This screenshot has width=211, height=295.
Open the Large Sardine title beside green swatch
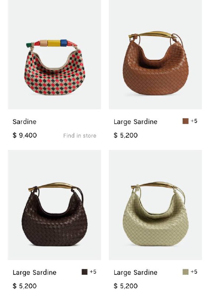135,273
